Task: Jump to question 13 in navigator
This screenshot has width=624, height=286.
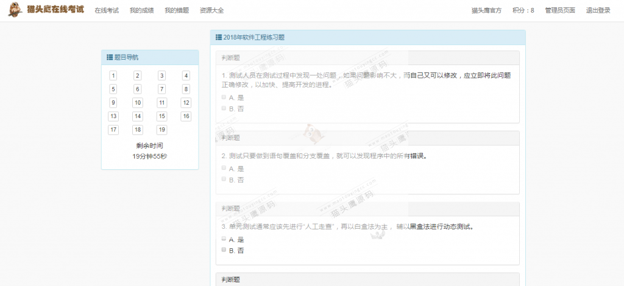Action: coord(113,116)
